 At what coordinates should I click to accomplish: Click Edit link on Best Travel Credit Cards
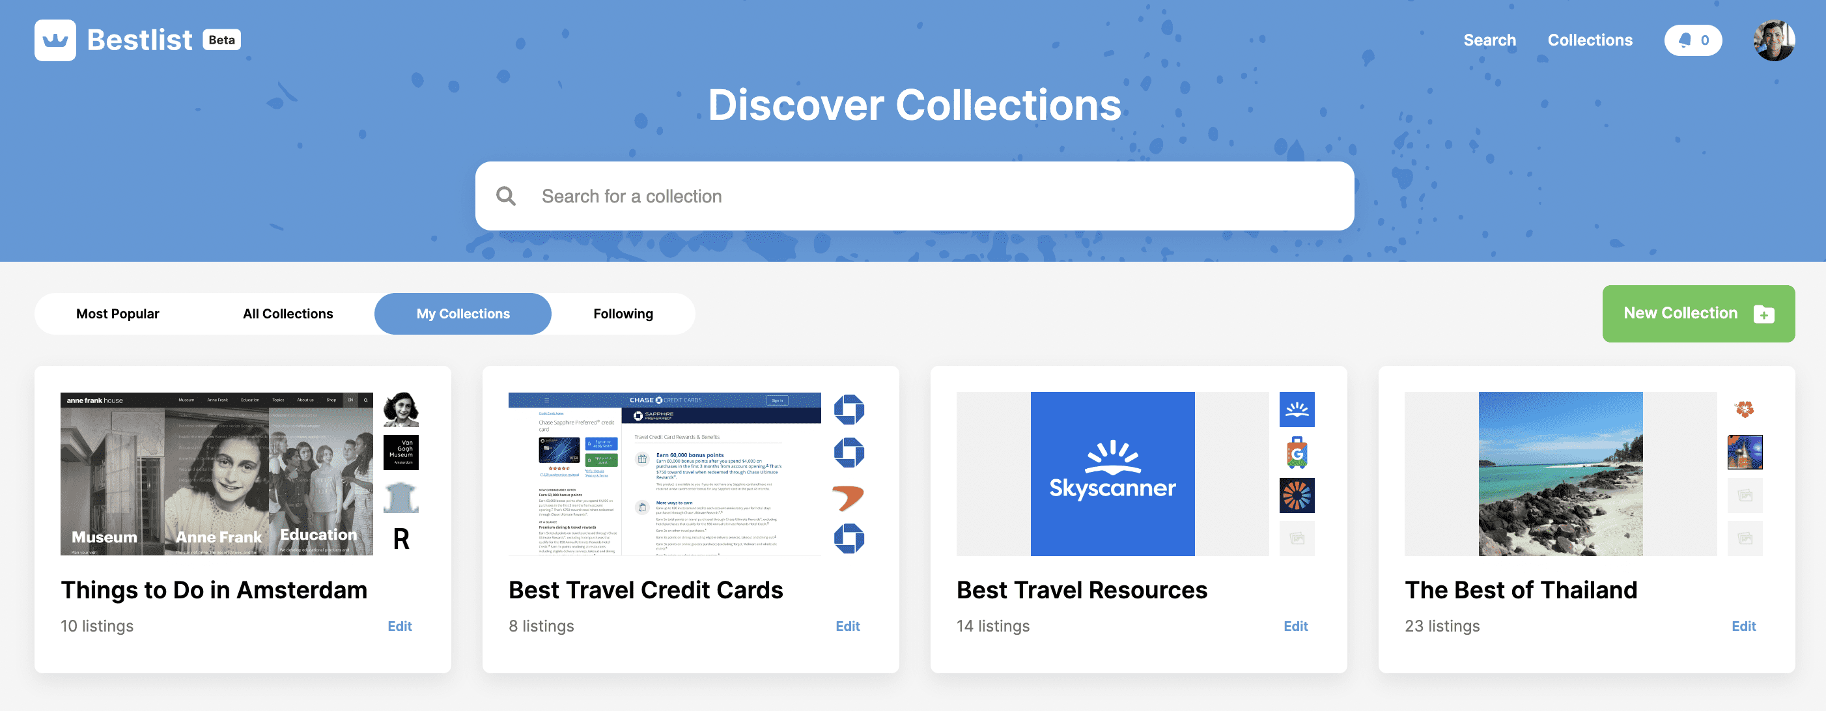(x=848, y=625)
